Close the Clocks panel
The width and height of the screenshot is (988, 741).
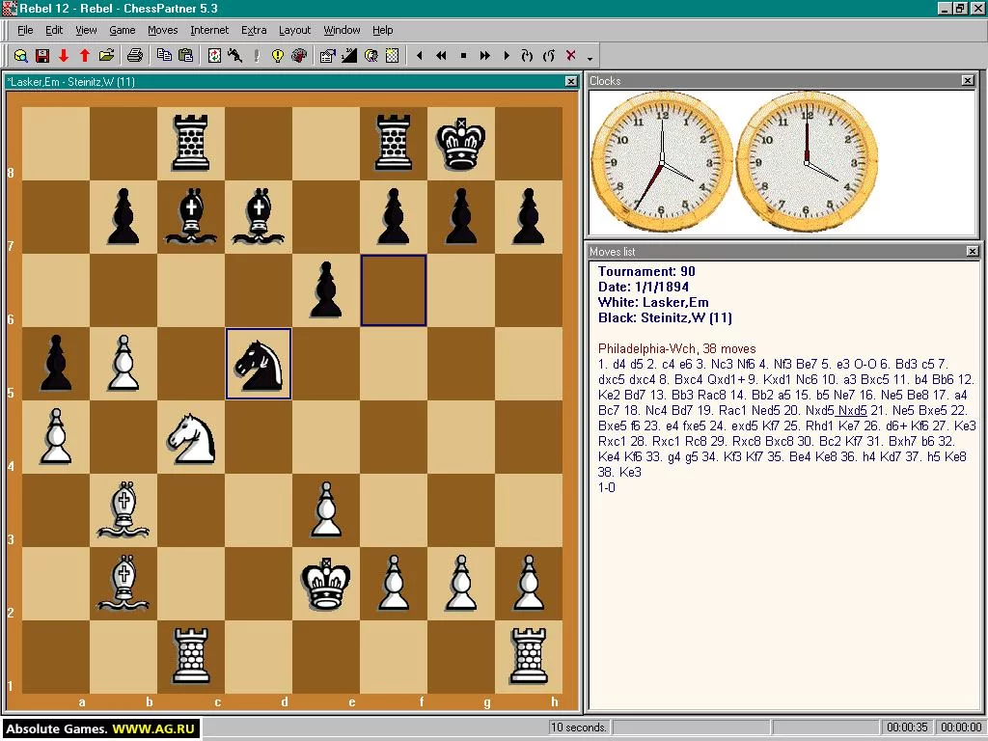point(968,81)
